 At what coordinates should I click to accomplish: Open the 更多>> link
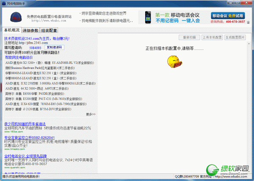(x=91, y=114)
